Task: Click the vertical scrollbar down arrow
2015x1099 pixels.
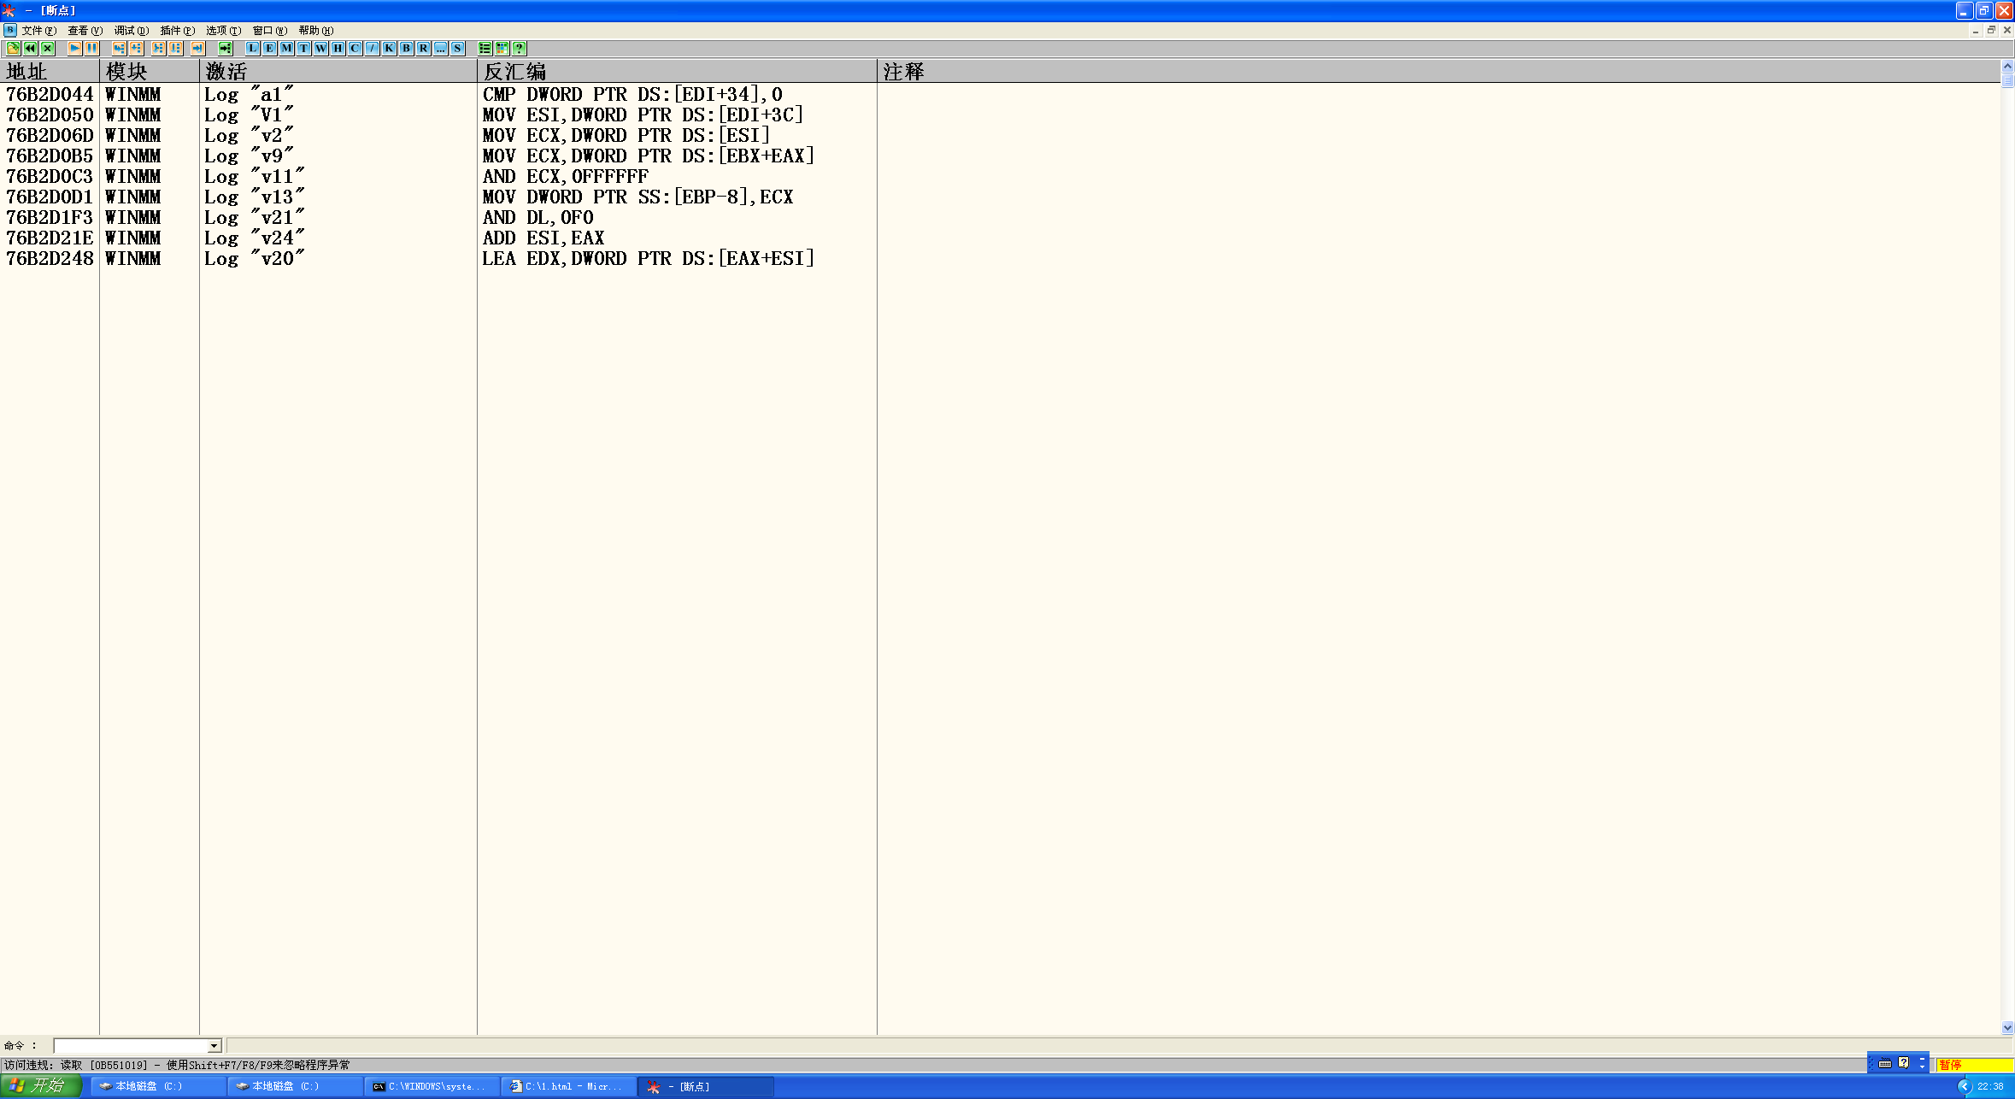Action: [x=2007, y=1028]
